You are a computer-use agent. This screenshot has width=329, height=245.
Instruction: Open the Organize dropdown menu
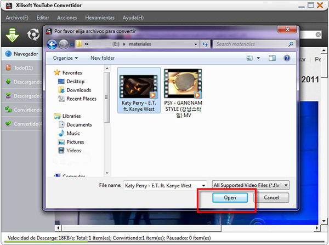[65, 58]
